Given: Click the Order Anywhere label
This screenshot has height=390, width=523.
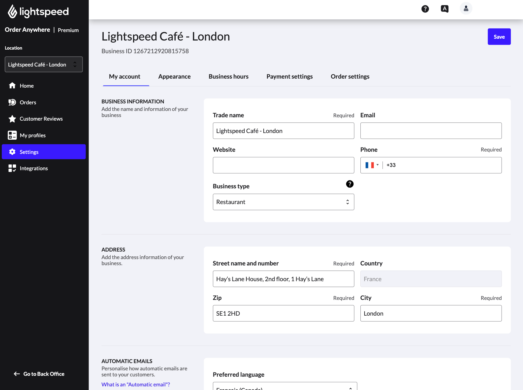Looking at the screenshot, I should tap(28, 30).
